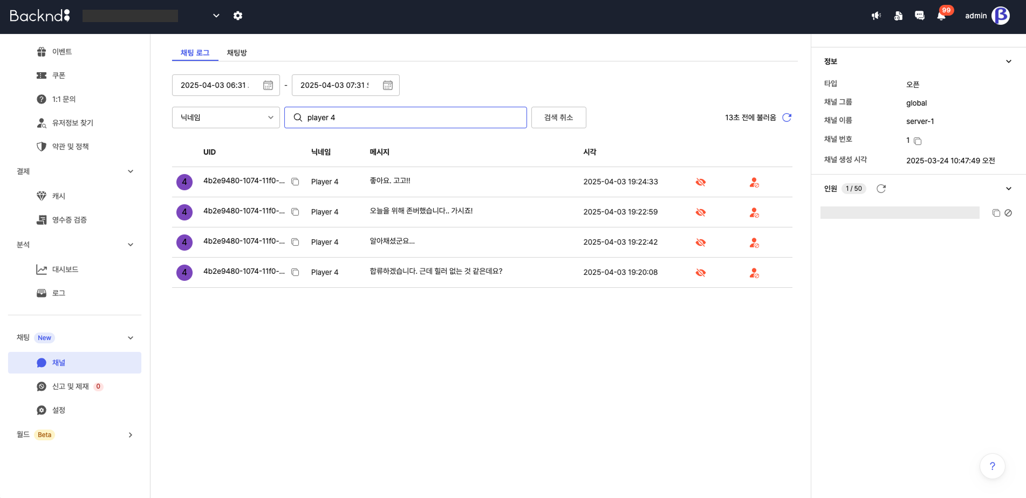This screenshot has width=1026, height=498.
Task: Open the project selector dropdown arrow
Action: pyautogui.click(x=216, y=16)
